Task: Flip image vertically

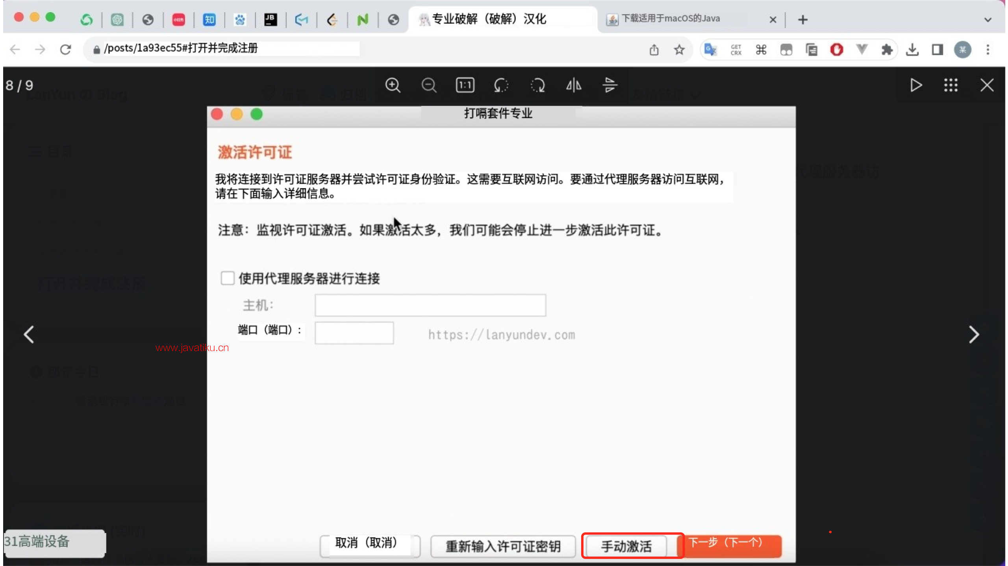Action: (610, 85)
